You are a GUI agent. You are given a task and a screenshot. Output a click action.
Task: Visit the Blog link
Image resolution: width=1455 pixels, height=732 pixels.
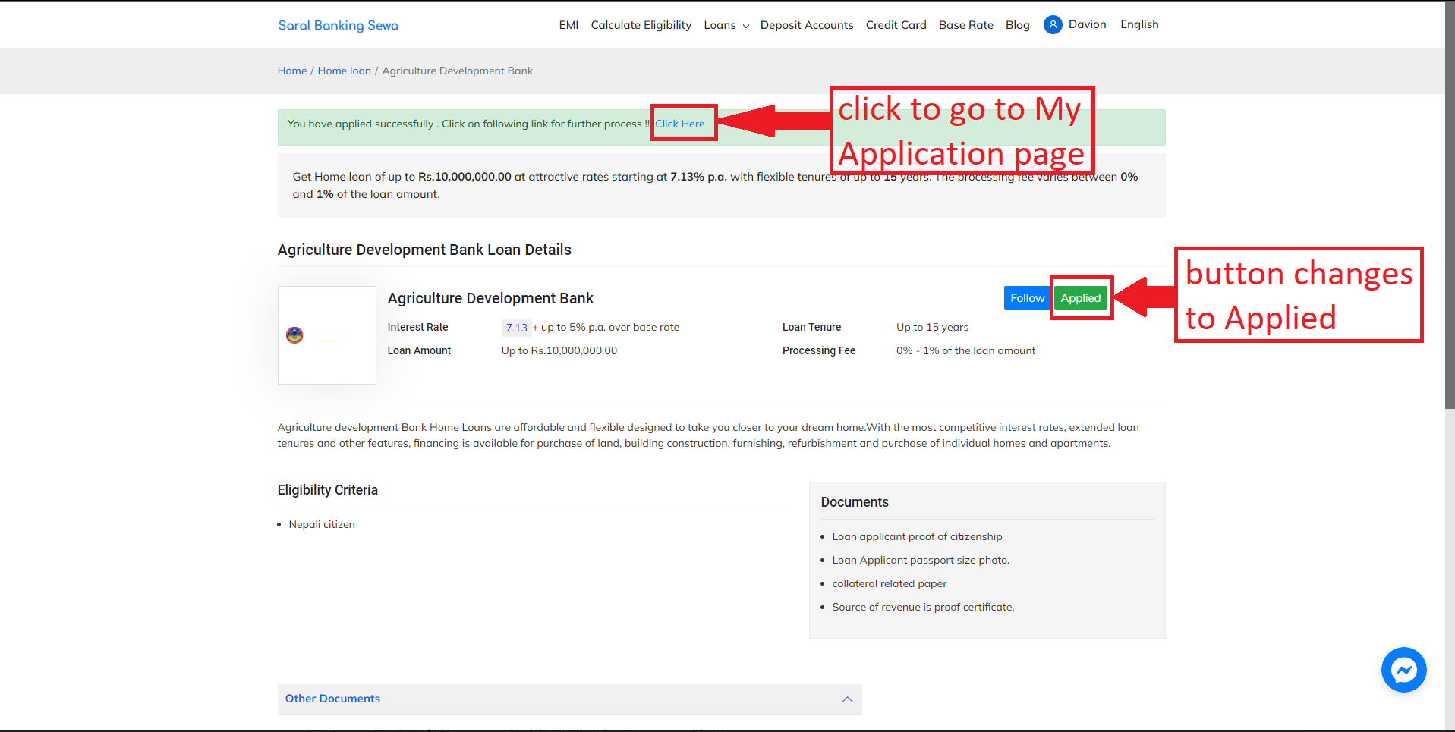pos(1017,25)
